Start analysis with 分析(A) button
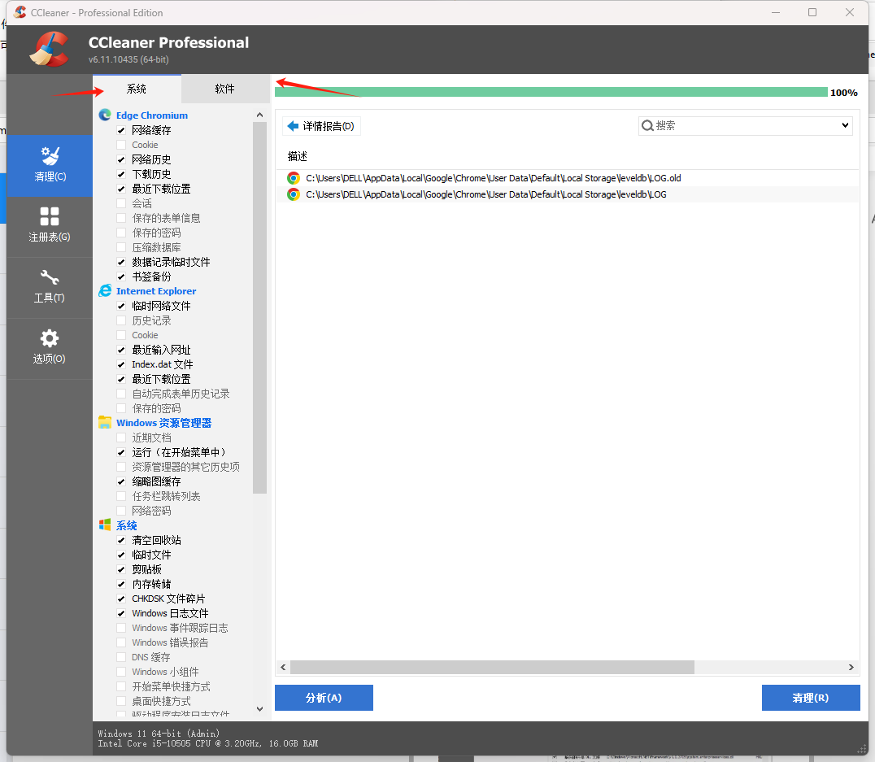This screenshot has height=762, width=875. click(x=324, y=698)
